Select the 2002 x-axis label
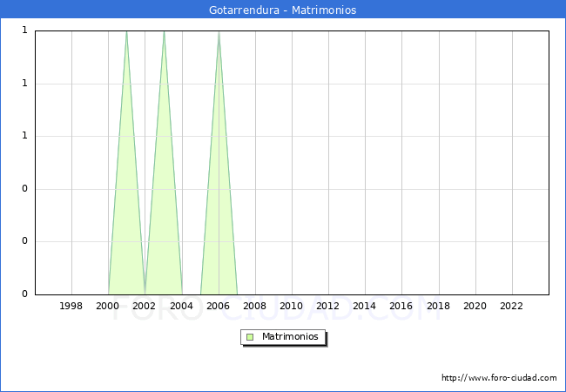This screenshot has width=566, height=392. pyautogui.click(x=144, y=306)
